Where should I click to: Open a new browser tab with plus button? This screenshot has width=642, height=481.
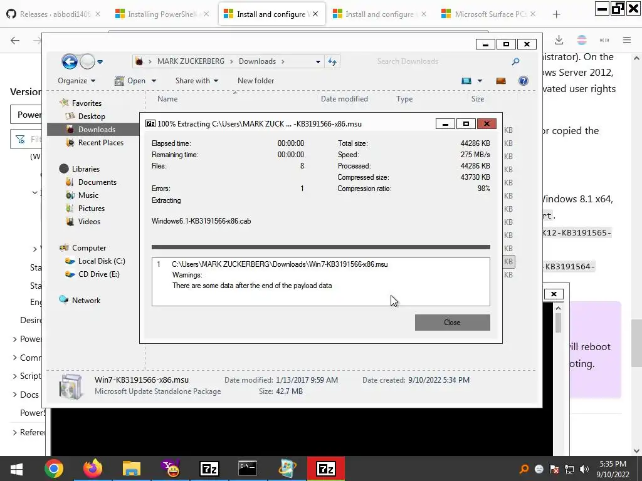[x=556, y=14]
